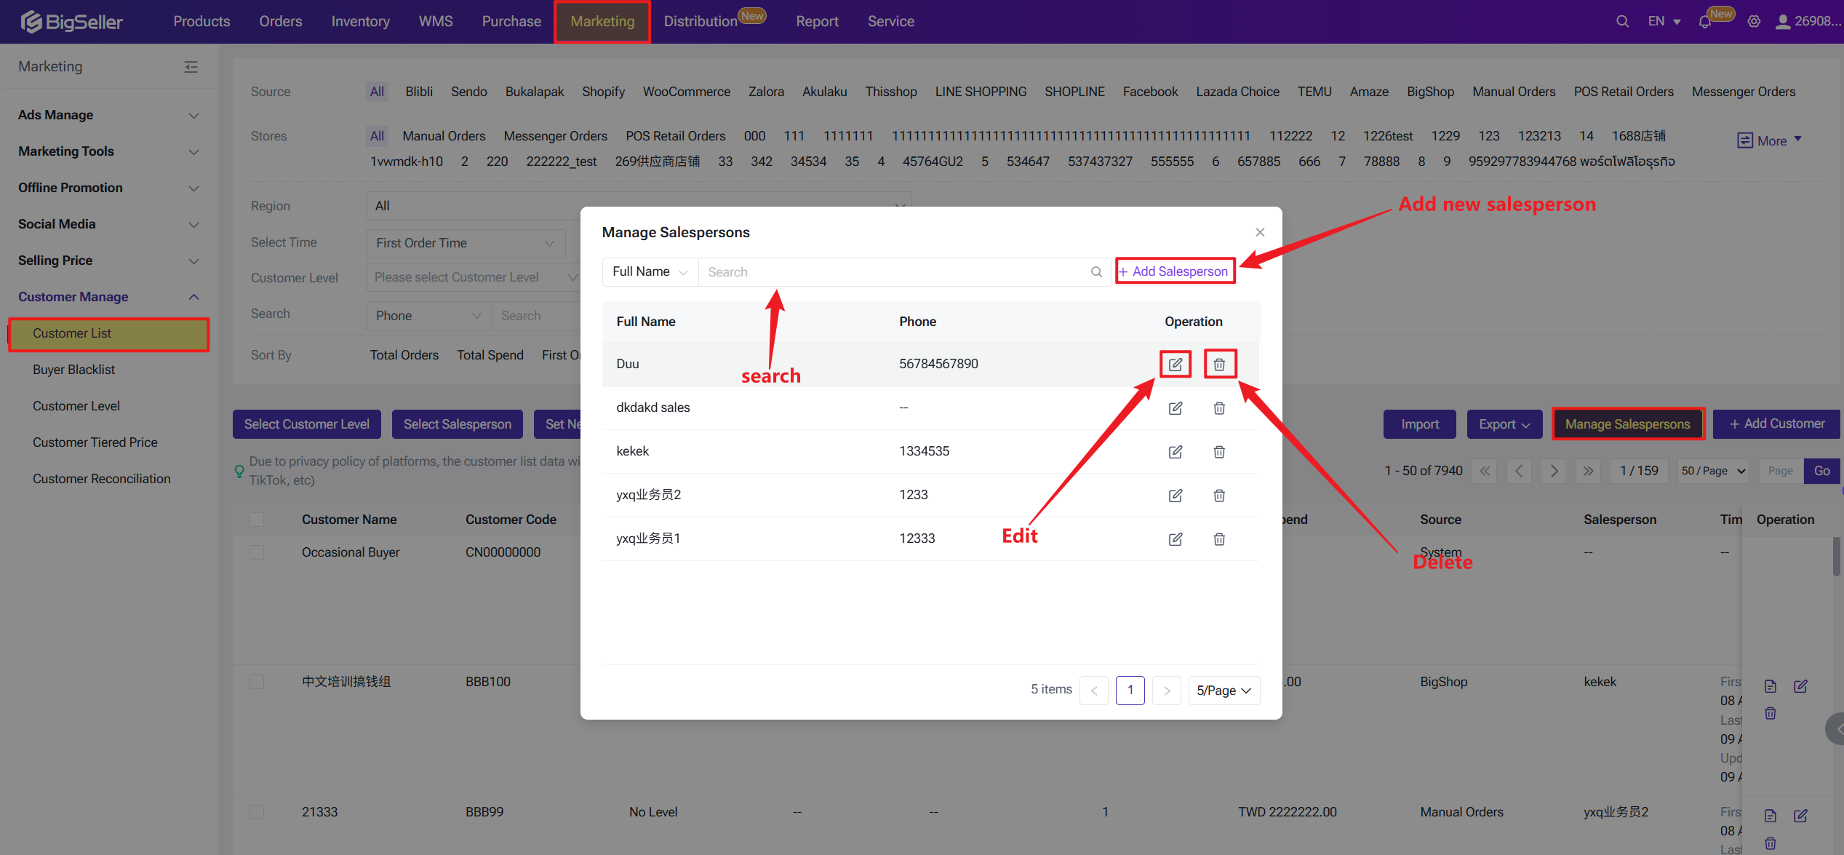Toggle select-all checkbox in customer table header
This screenshot has width=1844, height=855.
click(x=257, y=519)
